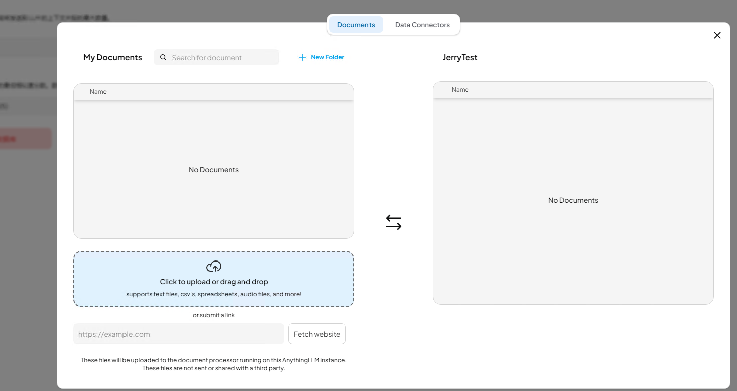Focus the Search for document field
737x391 pixels.
[216, 57]
